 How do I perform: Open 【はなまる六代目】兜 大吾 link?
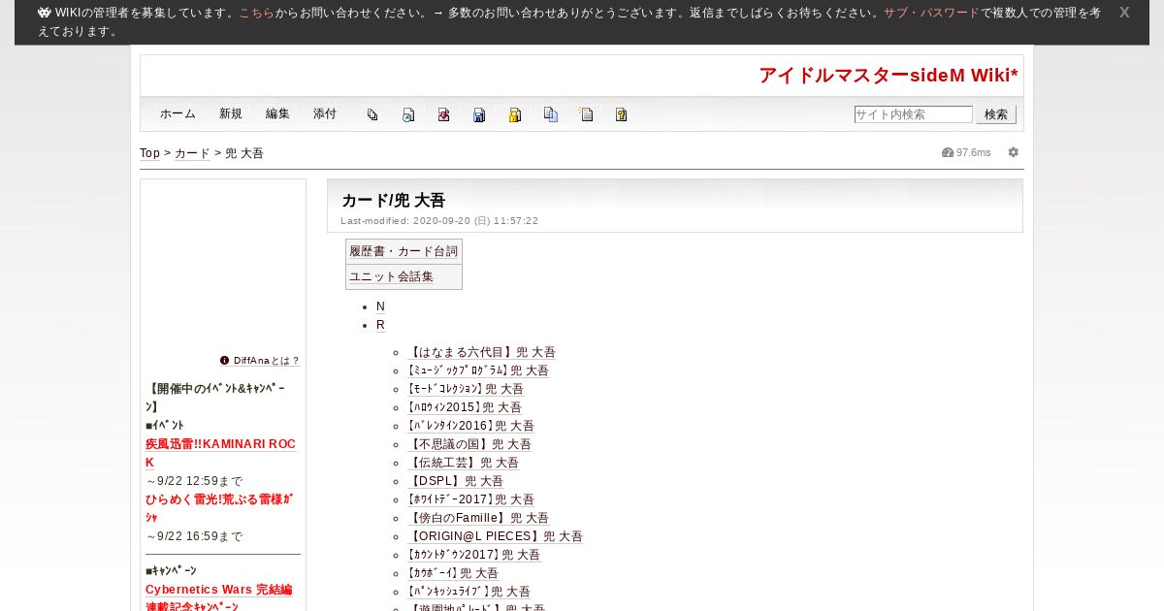[x=481, y=352]
